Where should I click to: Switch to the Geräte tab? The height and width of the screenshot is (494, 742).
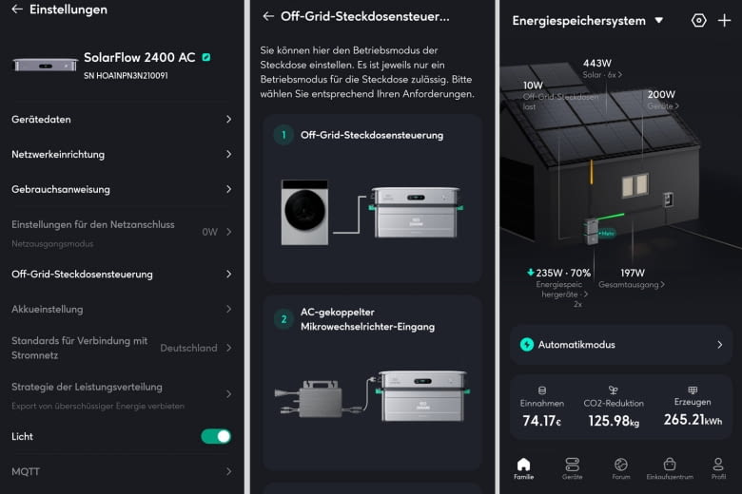pos(572,468)
